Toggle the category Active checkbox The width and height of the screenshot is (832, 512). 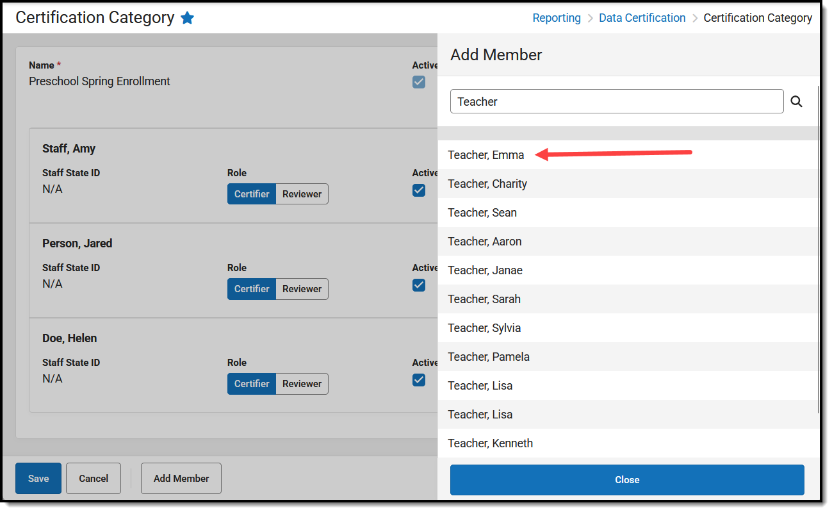pos(419,82)
